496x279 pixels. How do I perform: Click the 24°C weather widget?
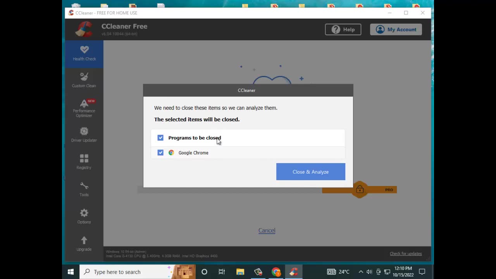[x=338, y=272]
